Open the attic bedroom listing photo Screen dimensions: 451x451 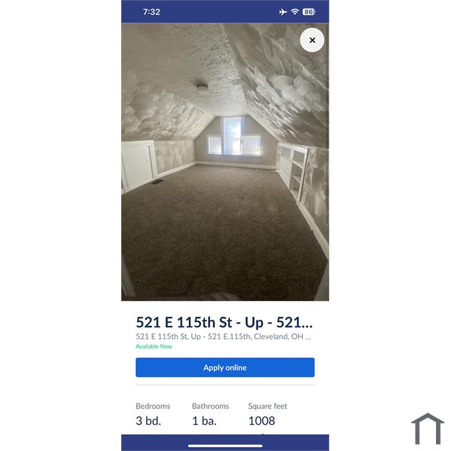tap(225, 162)
